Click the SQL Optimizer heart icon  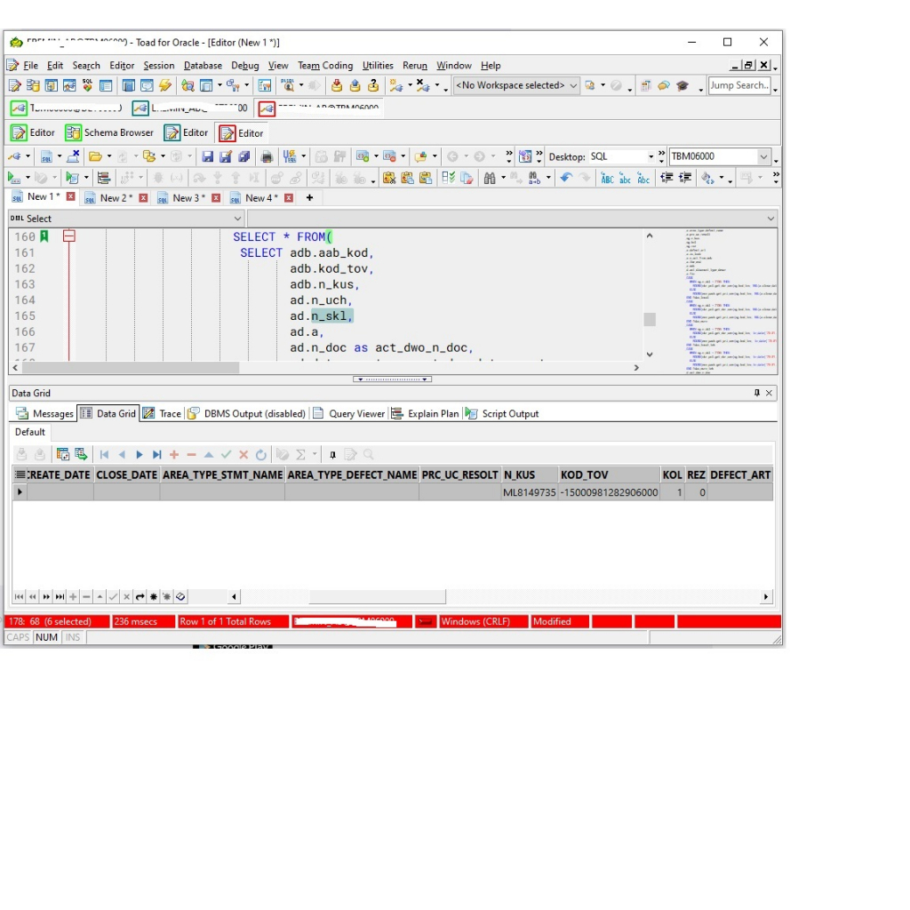coord(87,86)
